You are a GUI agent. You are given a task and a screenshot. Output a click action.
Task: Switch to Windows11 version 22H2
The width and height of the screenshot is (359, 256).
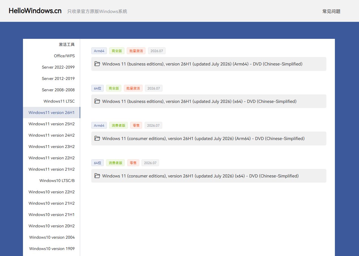[52, 158]
